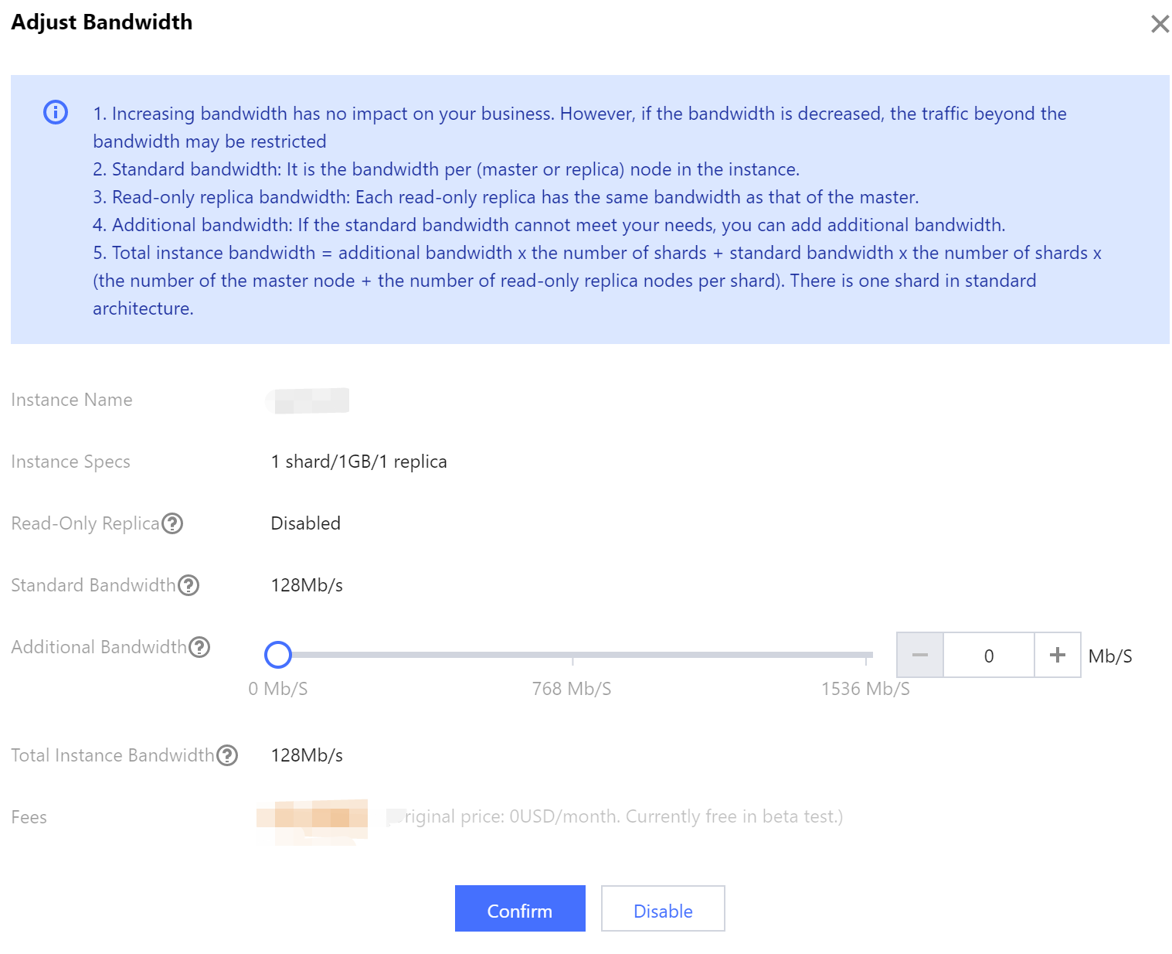Focus the additional bandwidth number input field
This screenshot has width=1172, height=954.
click(988, 656)
